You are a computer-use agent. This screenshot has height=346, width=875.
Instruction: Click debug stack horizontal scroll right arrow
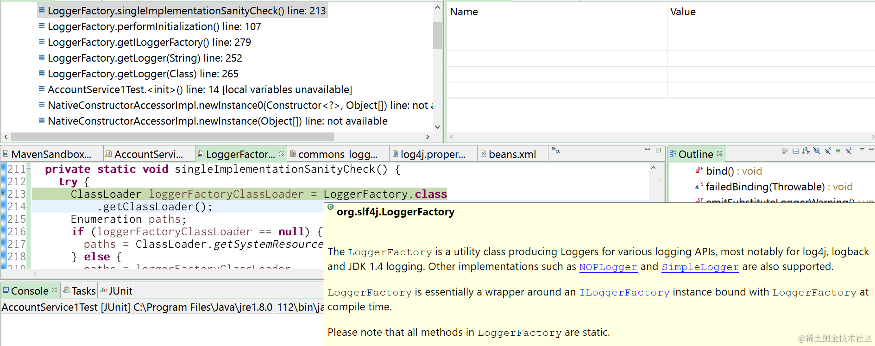coord(428,137)
